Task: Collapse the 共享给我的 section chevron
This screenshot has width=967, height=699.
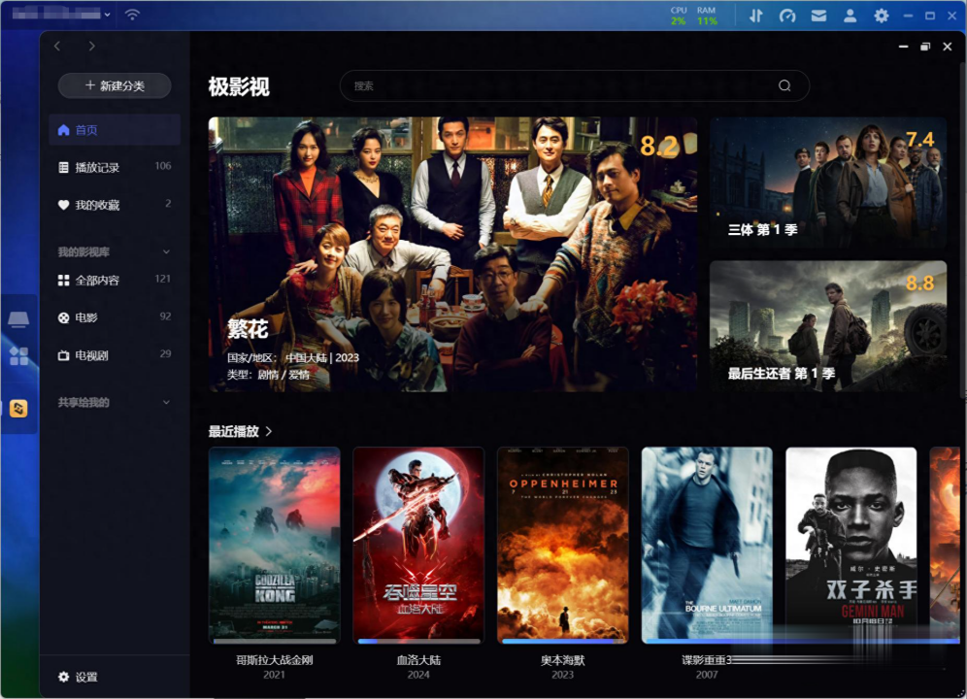Action: click(x=166, y=402)
